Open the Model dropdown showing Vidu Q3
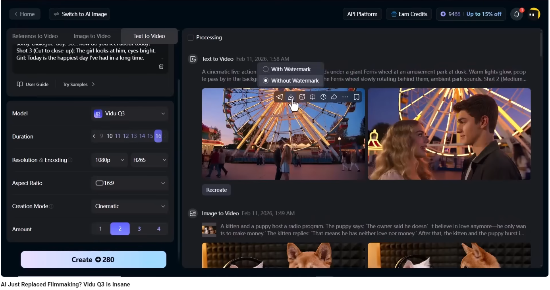This screenshot has height=290, width=550. (129, 114)
